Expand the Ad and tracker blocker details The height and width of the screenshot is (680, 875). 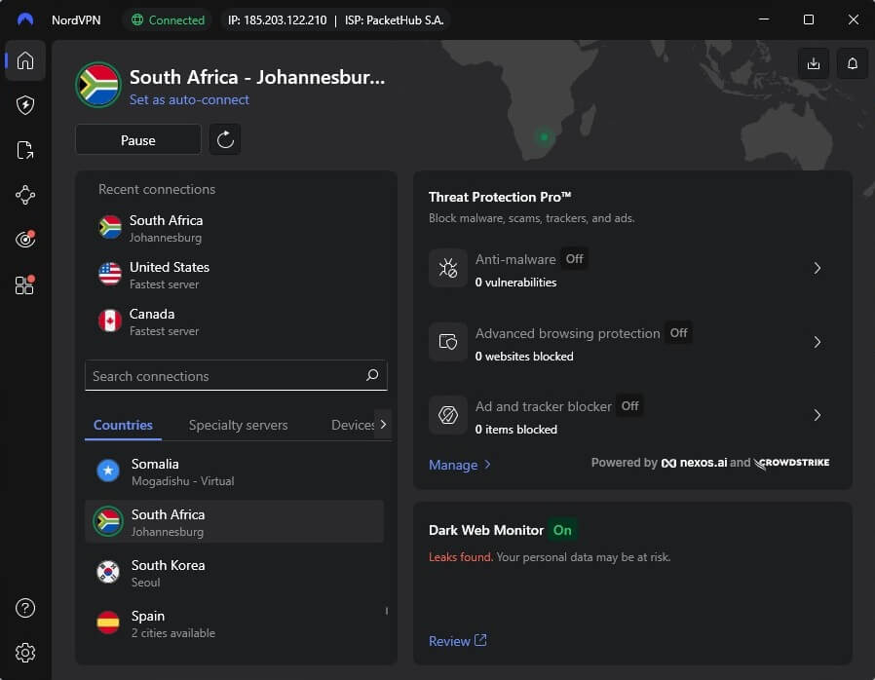click(817, 416)
